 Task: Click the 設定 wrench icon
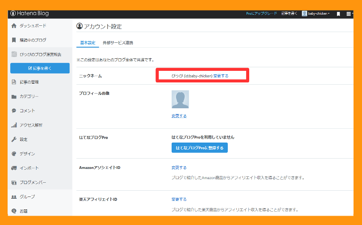point(14,139)
